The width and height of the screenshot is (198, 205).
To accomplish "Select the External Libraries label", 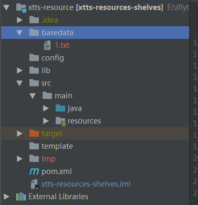I will coord(58,197).
